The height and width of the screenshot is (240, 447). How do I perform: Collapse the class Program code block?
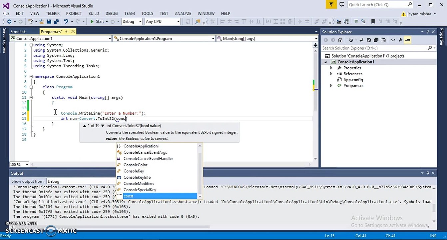click(x=31, y=87)
